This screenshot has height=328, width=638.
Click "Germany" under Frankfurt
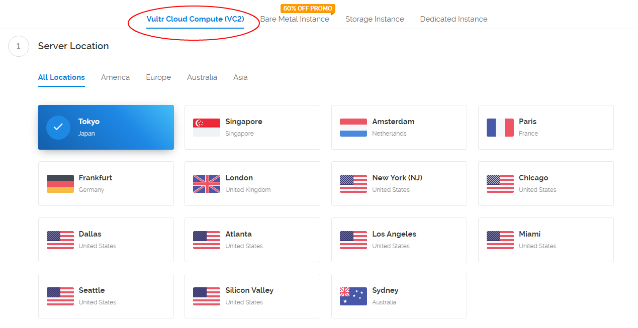pos(92,190)
